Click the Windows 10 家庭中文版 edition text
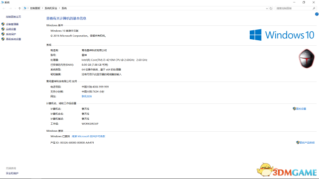Screen dimensions: 319x179 64,31
